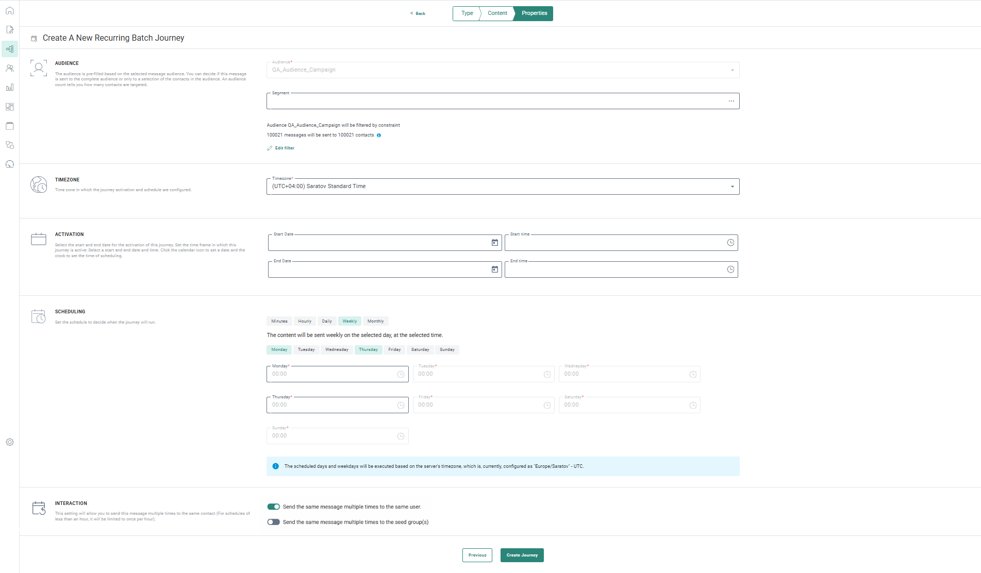The image size is (981, 573).
Task: Expand the Timezone dropdown
Action: 732,187
